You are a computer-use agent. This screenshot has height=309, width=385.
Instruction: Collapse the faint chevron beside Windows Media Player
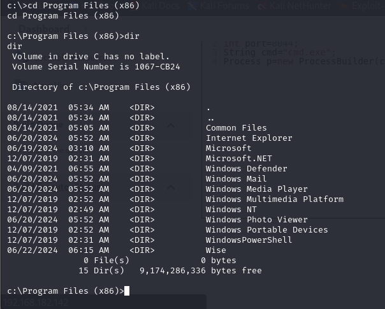click(x=171, y=187)
